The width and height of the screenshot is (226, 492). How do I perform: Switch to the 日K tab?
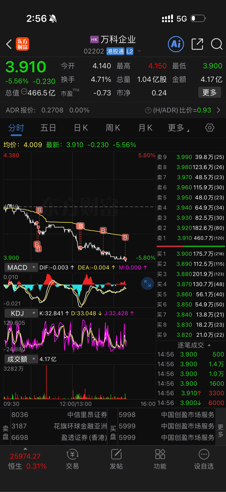point(81,128)
